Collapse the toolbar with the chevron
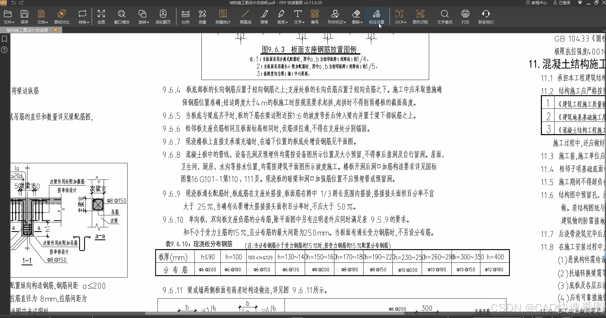 [604, 31]
